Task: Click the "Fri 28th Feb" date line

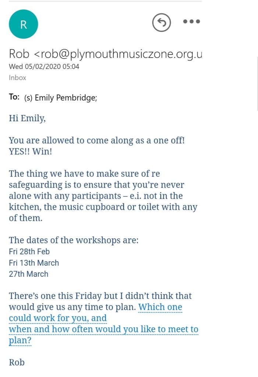Action: tap(29, 252)
